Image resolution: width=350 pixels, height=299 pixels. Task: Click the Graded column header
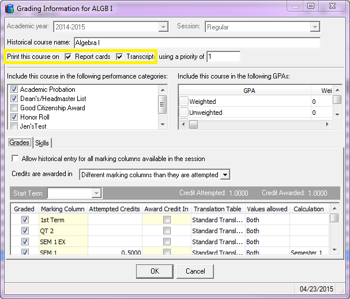[x=24, y=209]
